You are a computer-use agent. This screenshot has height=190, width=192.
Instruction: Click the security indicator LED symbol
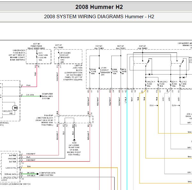point(15,108)
